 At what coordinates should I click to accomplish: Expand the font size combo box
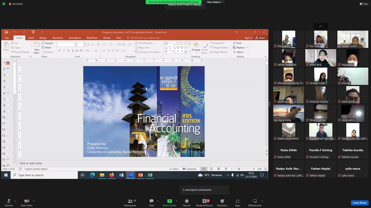84,44
